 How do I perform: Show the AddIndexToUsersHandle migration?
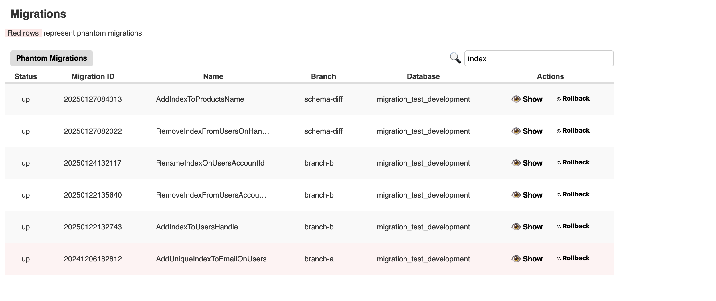point(527,227)
